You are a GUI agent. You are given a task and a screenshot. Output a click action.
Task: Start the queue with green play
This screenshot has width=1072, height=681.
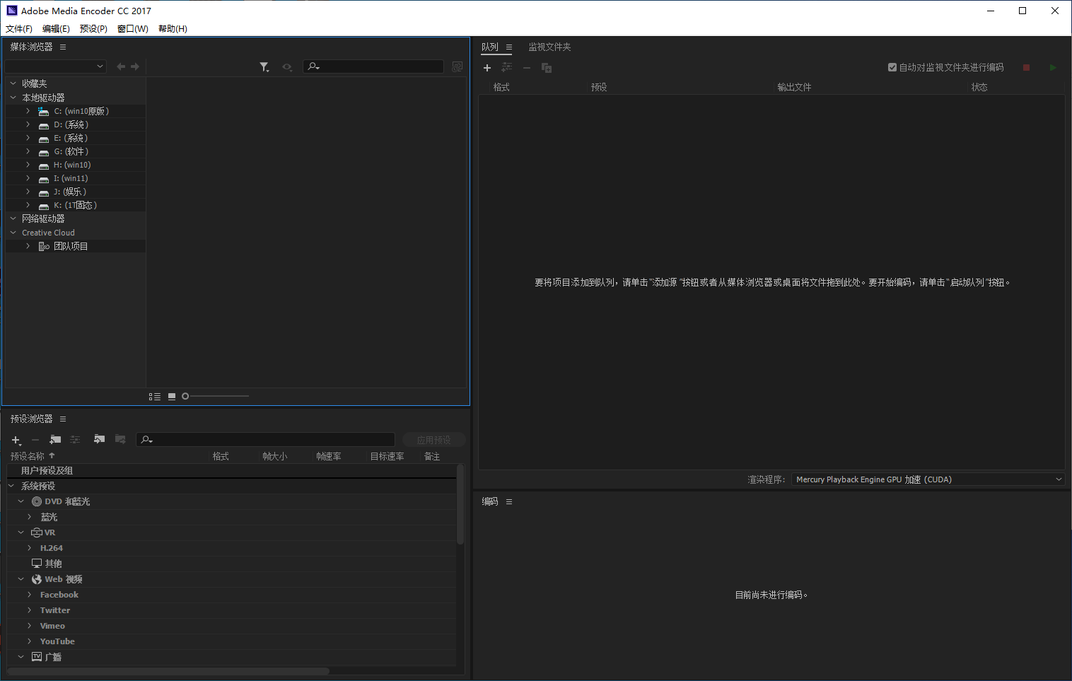1053,67
